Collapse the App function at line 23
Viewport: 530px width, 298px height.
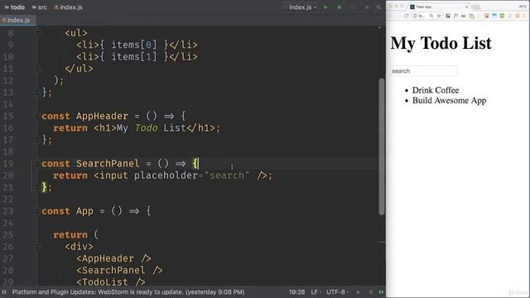[37, 211]
